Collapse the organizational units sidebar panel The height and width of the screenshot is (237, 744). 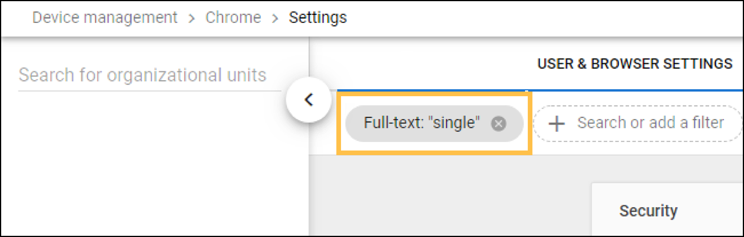click(309, 100)
